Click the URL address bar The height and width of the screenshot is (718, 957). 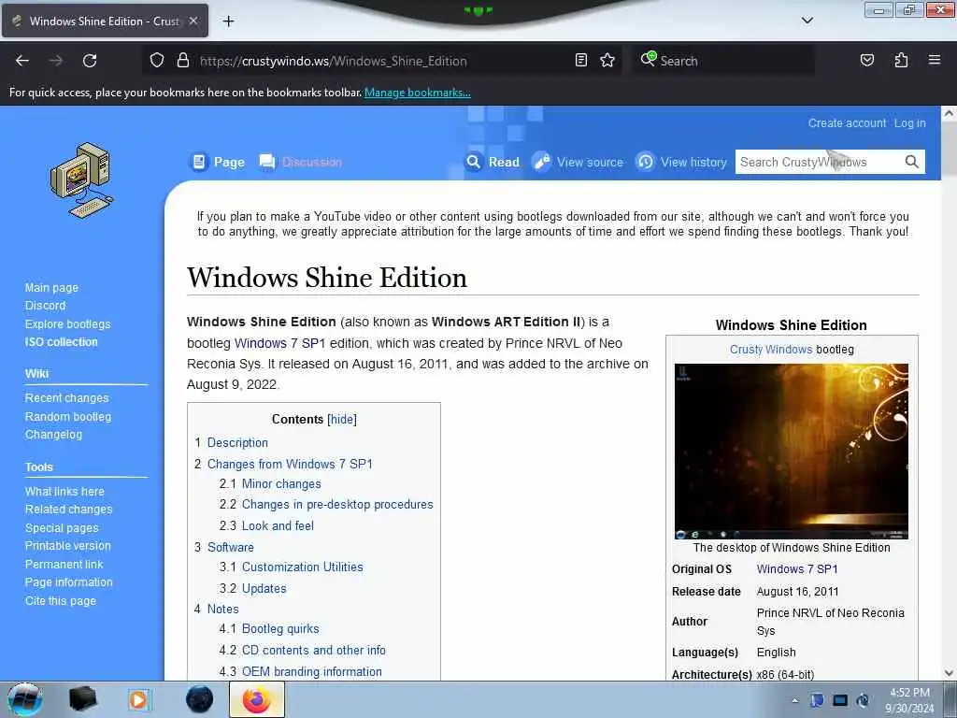pyautogui.click(x=381, y=61)
